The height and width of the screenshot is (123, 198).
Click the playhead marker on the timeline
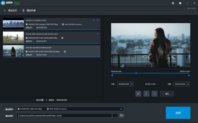[136, 73]
